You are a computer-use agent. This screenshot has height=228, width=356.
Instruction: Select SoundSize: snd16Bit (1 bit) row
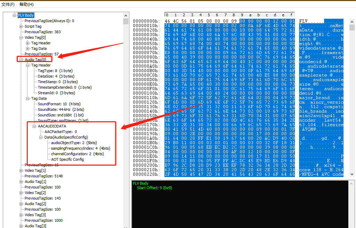tap(61, 115)
